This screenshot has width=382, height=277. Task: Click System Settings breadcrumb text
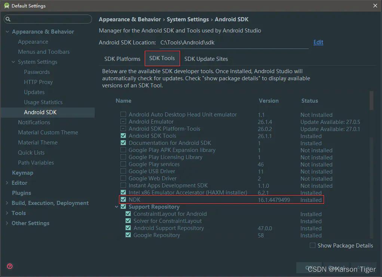click(x=187, y=19)
